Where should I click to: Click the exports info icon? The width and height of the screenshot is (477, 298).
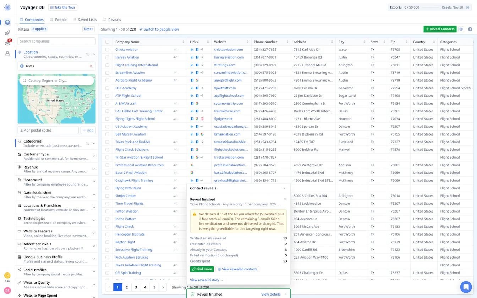(x=468, y=7)
